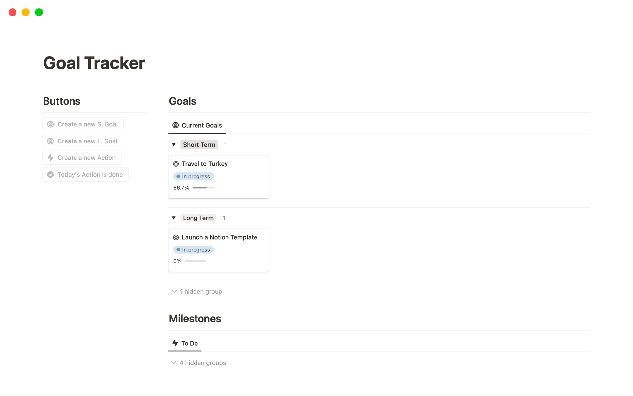This screenshot has height=396, width=633.
Task: Collapse the Long Term goal group
Action: (174, 218)
